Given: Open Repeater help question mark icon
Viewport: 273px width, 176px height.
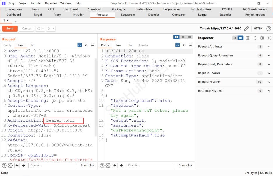Looking at the screenshot, I should (269, 29).
